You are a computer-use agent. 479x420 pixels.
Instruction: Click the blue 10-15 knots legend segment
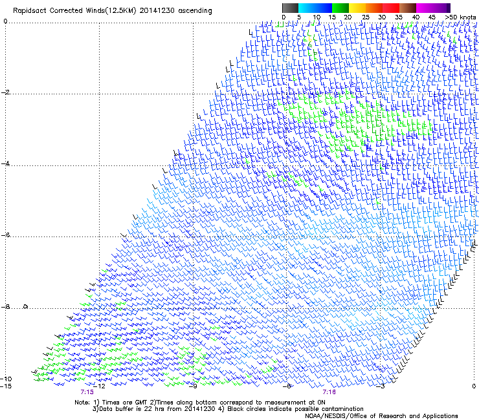pyautogui.click(x=324, y=8)
